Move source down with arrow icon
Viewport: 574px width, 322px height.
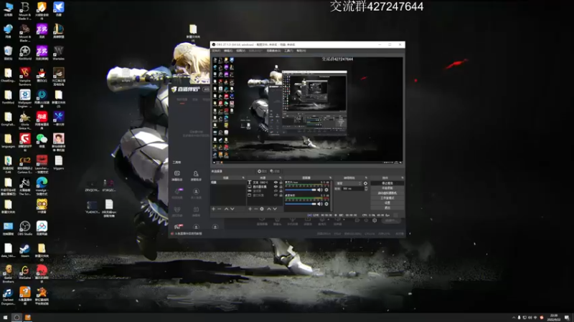click(275, 209)
